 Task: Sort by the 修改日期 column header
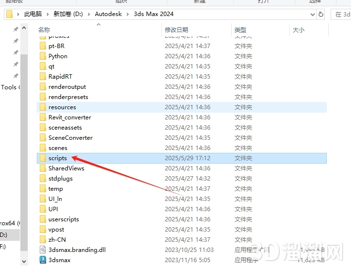tap(175, 30)
